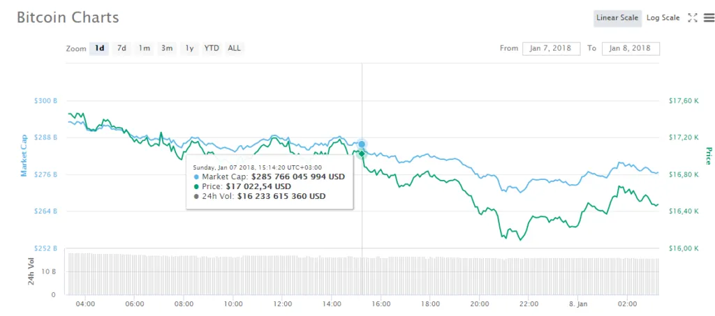Click the Market Cap axis label

point(24,156)
